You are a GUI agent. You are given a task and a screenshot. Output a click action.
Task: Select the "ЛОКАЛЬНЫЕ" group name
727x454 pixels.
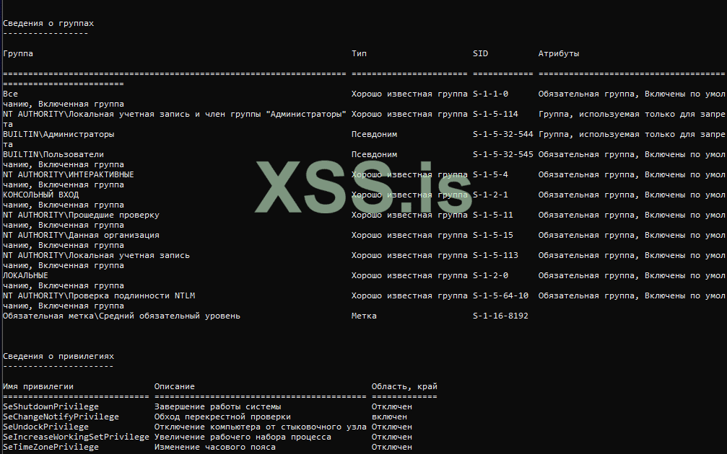(x=25, y=275)
